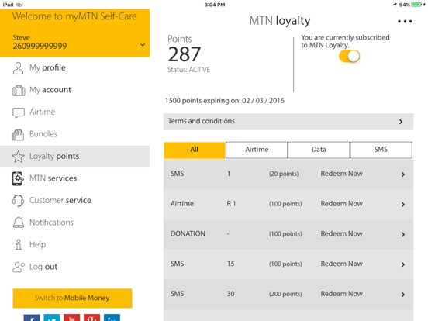Image resolution: width=428 pixels, height=321 pixels.
Task: Choose Log out menu label
Action: (43, 267)
